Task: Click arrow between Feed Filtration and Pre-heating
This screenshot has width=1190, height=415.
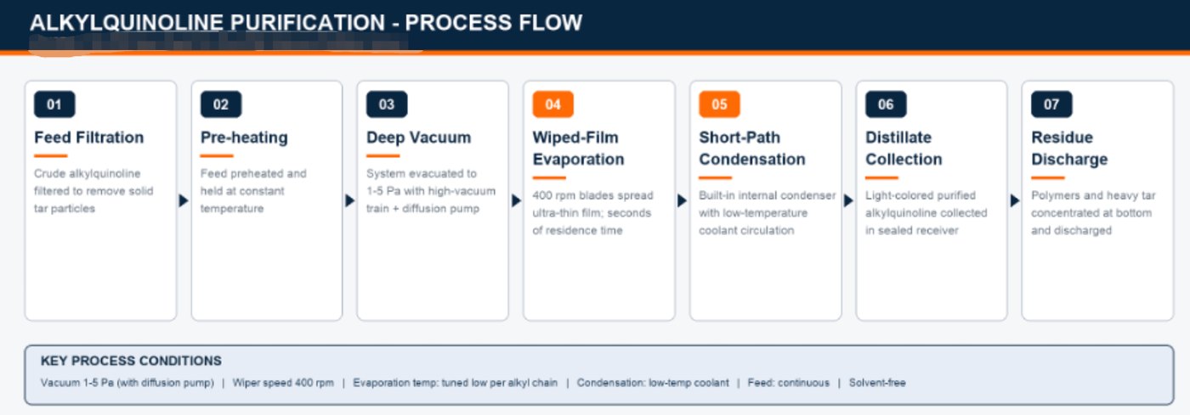Action: (184, 201)
